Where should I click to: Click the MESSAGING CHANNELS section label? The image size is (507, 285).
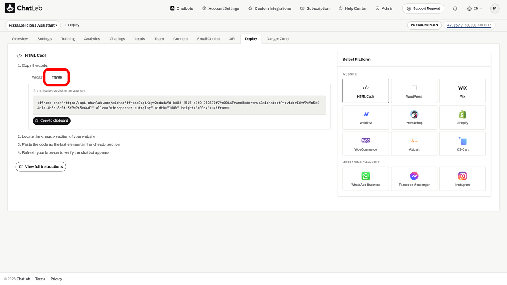click(361, 162)
